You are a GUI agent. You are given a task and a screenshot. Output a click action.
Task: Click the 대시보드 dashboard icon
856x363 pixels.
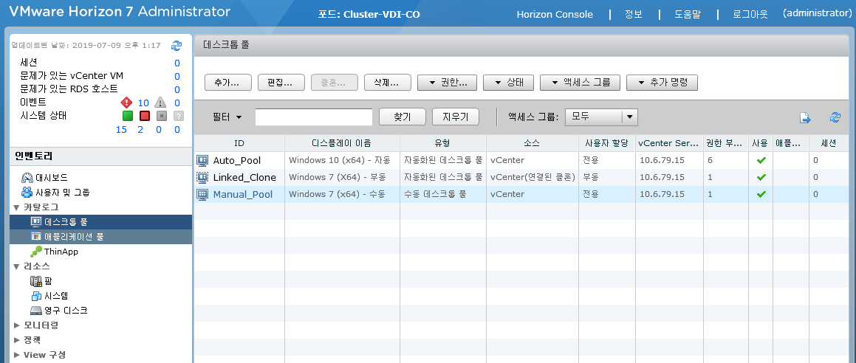27,178
